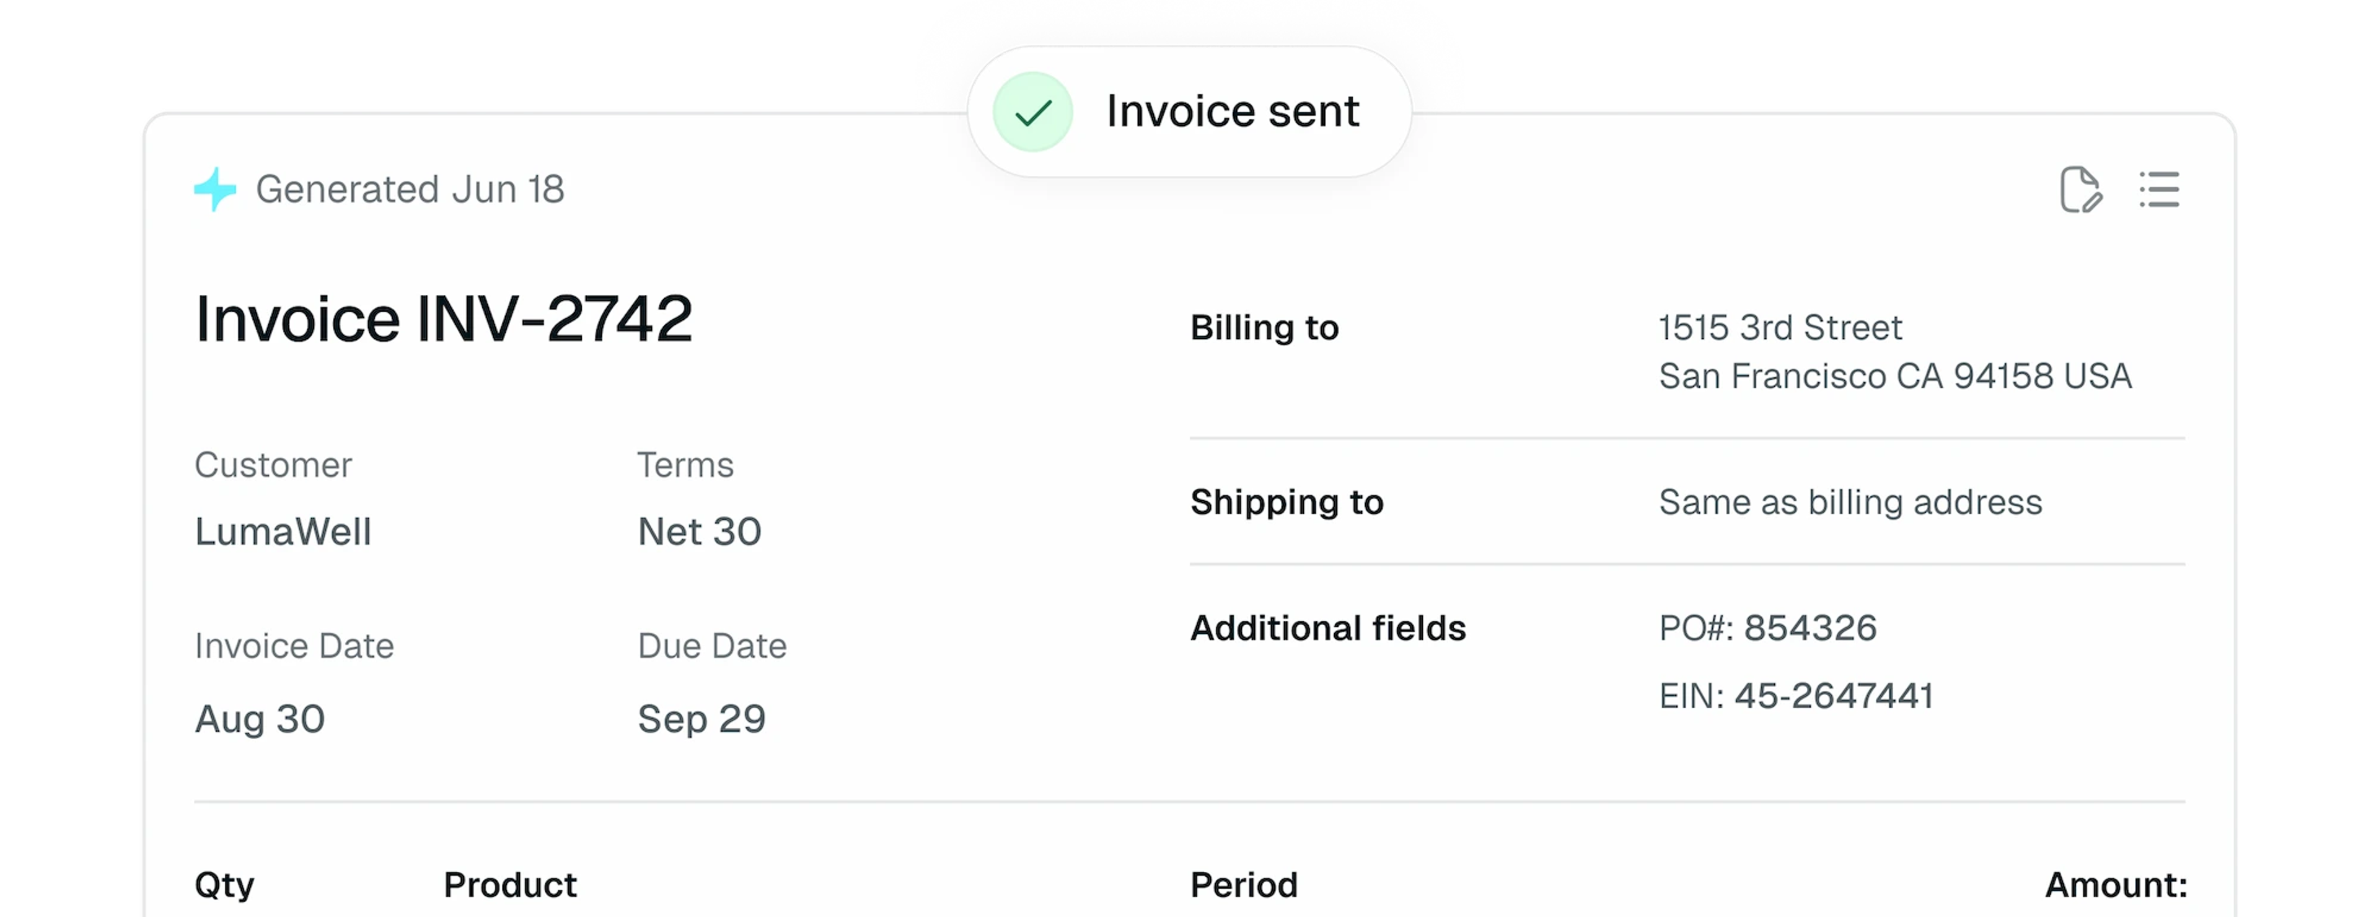Select the Invoice INV-2742 title
2379x917 pixels.
pyautogui.click(x=443, y=318)
